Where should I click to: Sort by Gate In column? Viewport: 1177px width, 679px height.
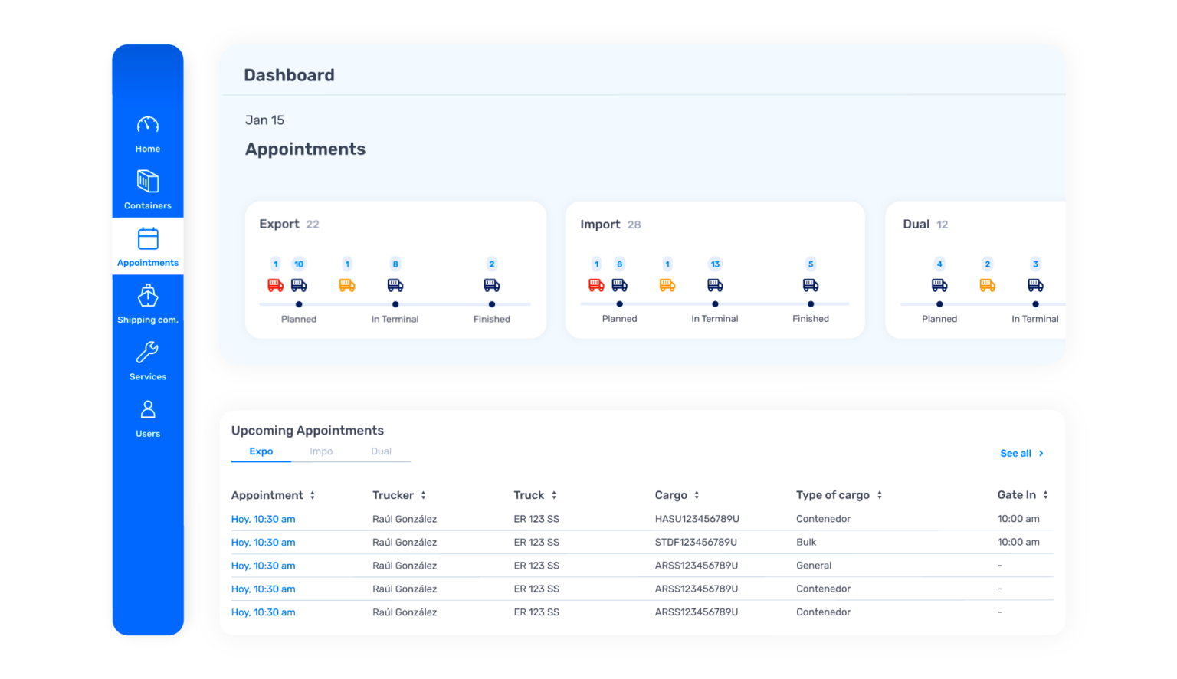[1045, 495]
